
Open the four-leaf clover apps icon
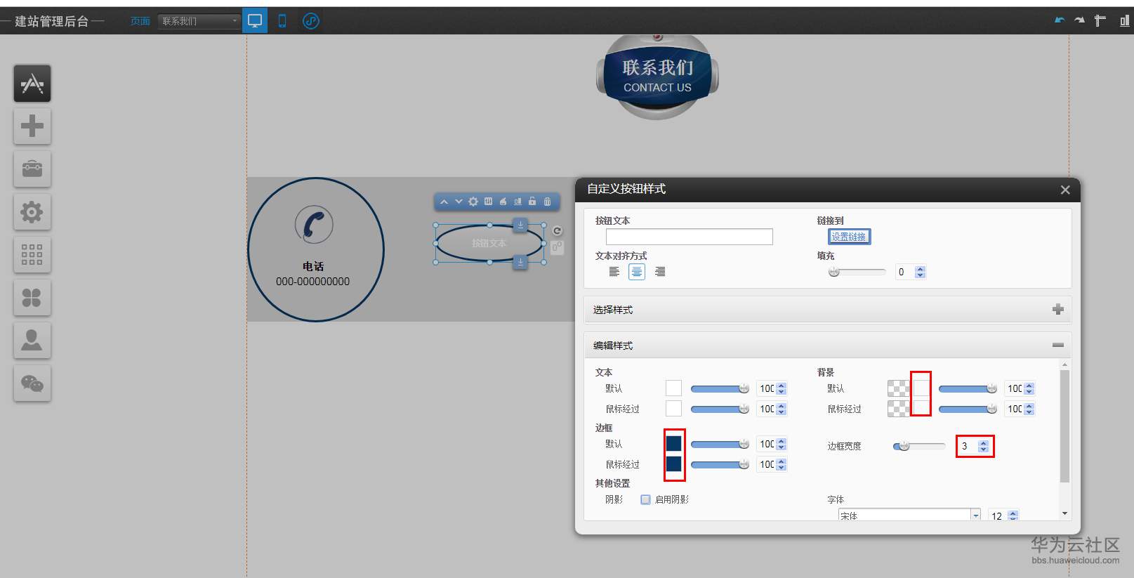32,298
